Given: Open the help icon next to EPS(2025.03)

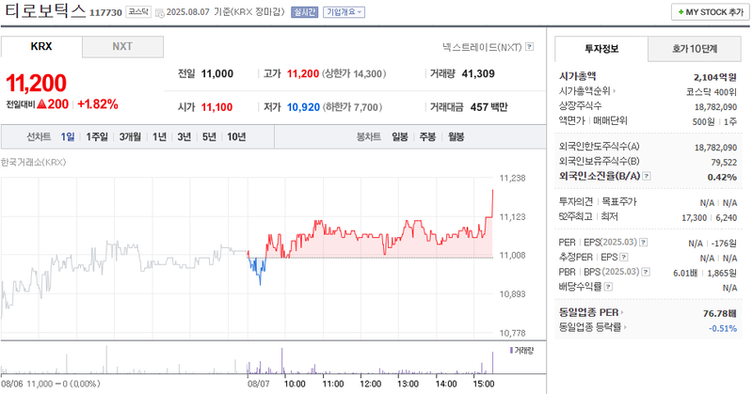Looking at the screenshot, I should (644, 243).
